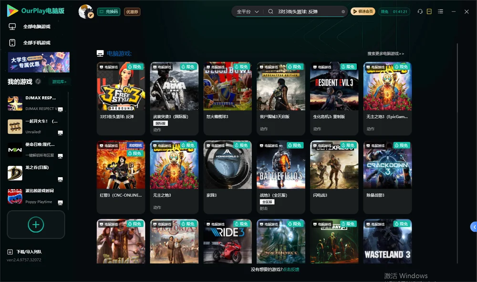Open the 优惠券 coupon button
This screenshot has width=477, height=282.
tap(132, 12)
